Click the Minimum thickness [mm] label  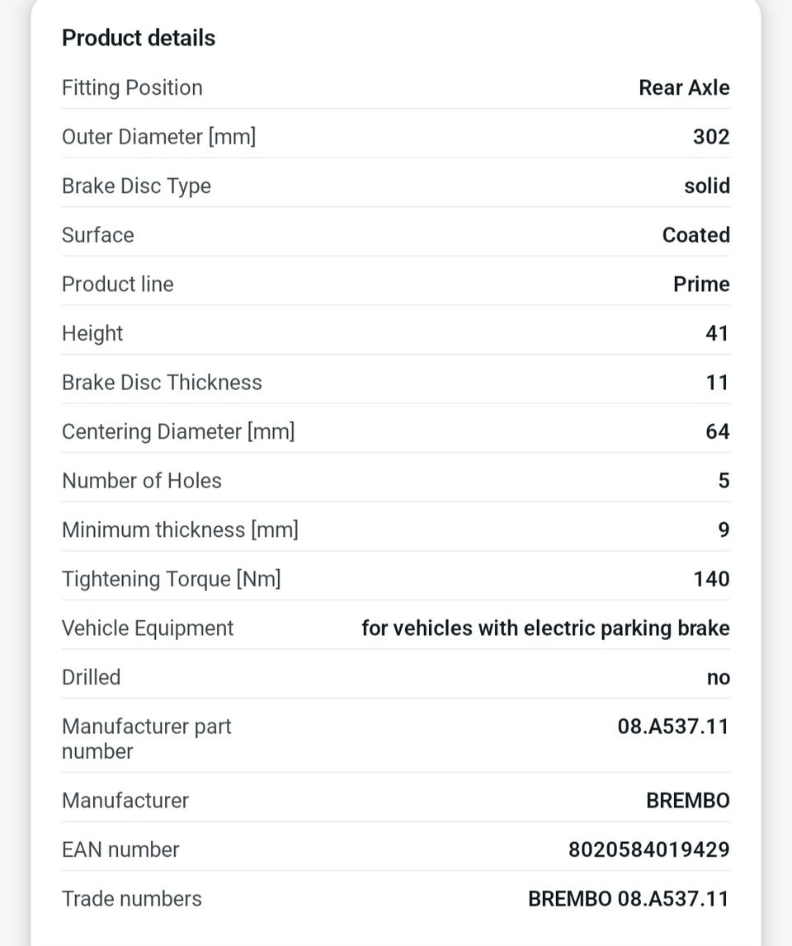[180, 529]
